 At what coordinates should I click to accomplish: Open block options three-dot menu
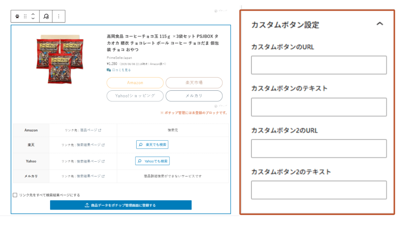pos(59,16)
